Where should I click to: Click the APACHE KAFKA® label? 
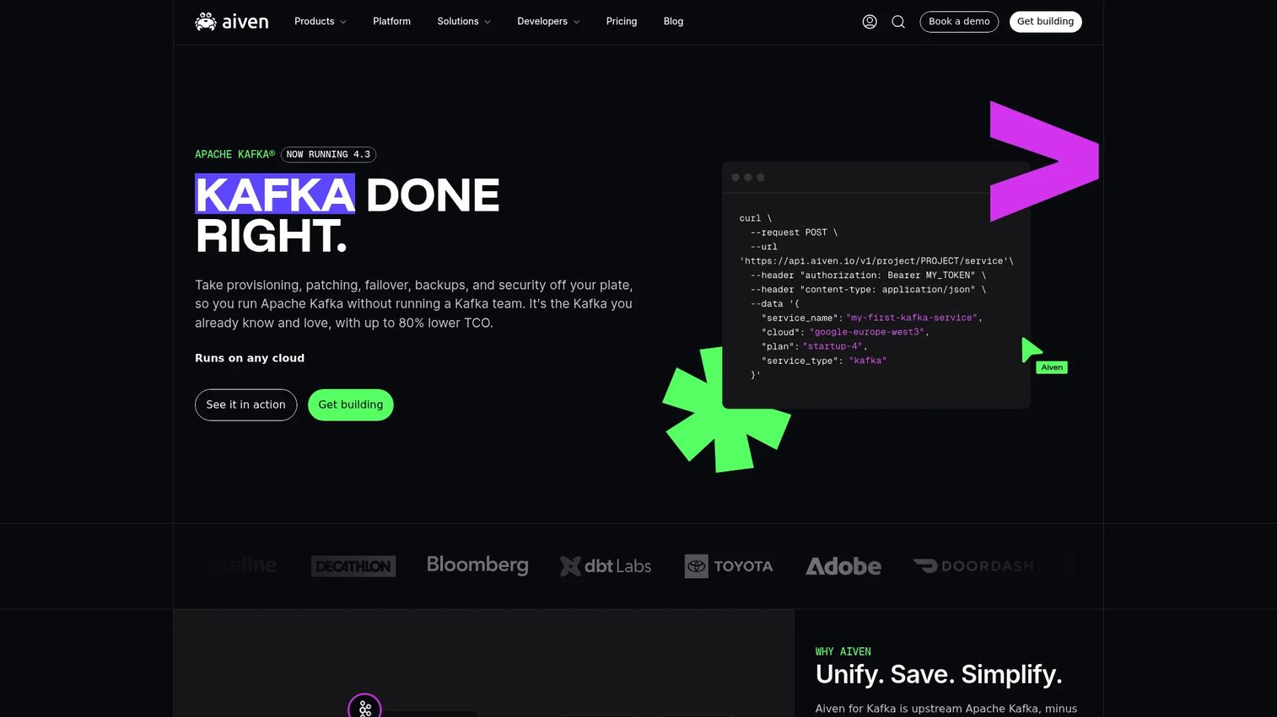[235, 155]
